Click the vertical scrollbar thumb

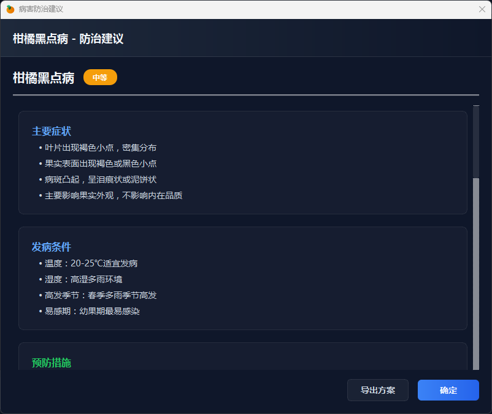pos(476,141)
